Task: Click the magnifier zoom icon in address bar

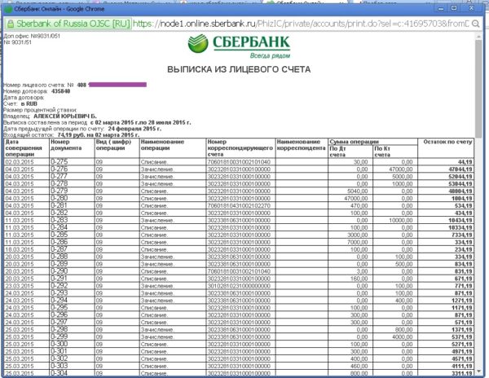Action: tap(475, 24)
